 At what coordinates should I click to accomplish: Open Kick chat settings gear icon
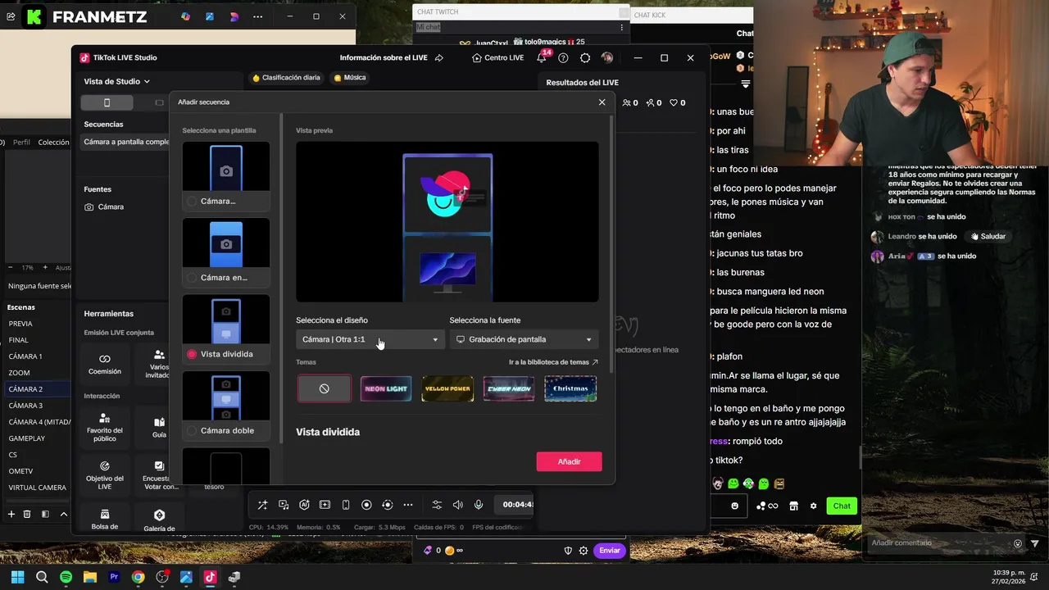click(x=813, y=506)
